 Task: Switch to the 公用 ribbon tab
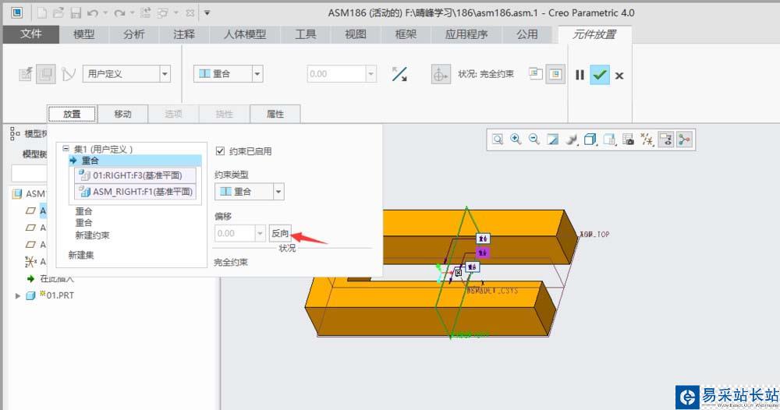[x=526, y=34]
